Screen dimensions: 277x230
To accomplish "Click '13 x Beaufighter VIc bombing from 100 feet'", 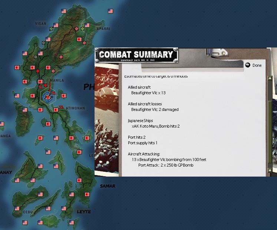I will [169, 160].
